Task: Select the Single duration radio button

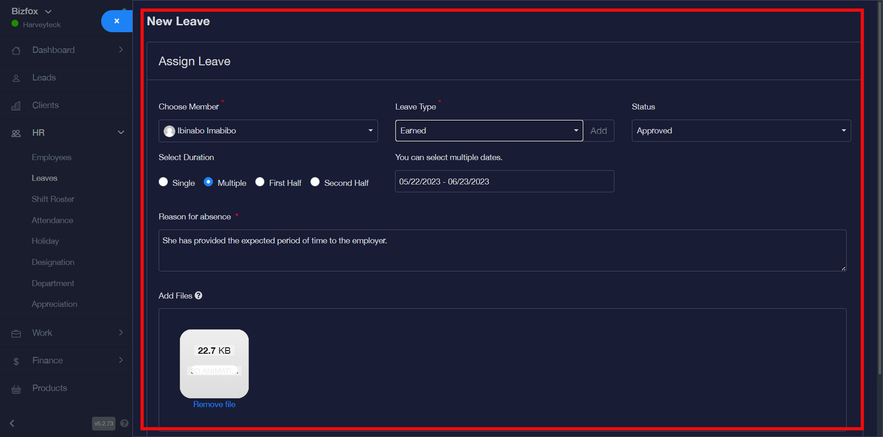Action: pos(163,182)
